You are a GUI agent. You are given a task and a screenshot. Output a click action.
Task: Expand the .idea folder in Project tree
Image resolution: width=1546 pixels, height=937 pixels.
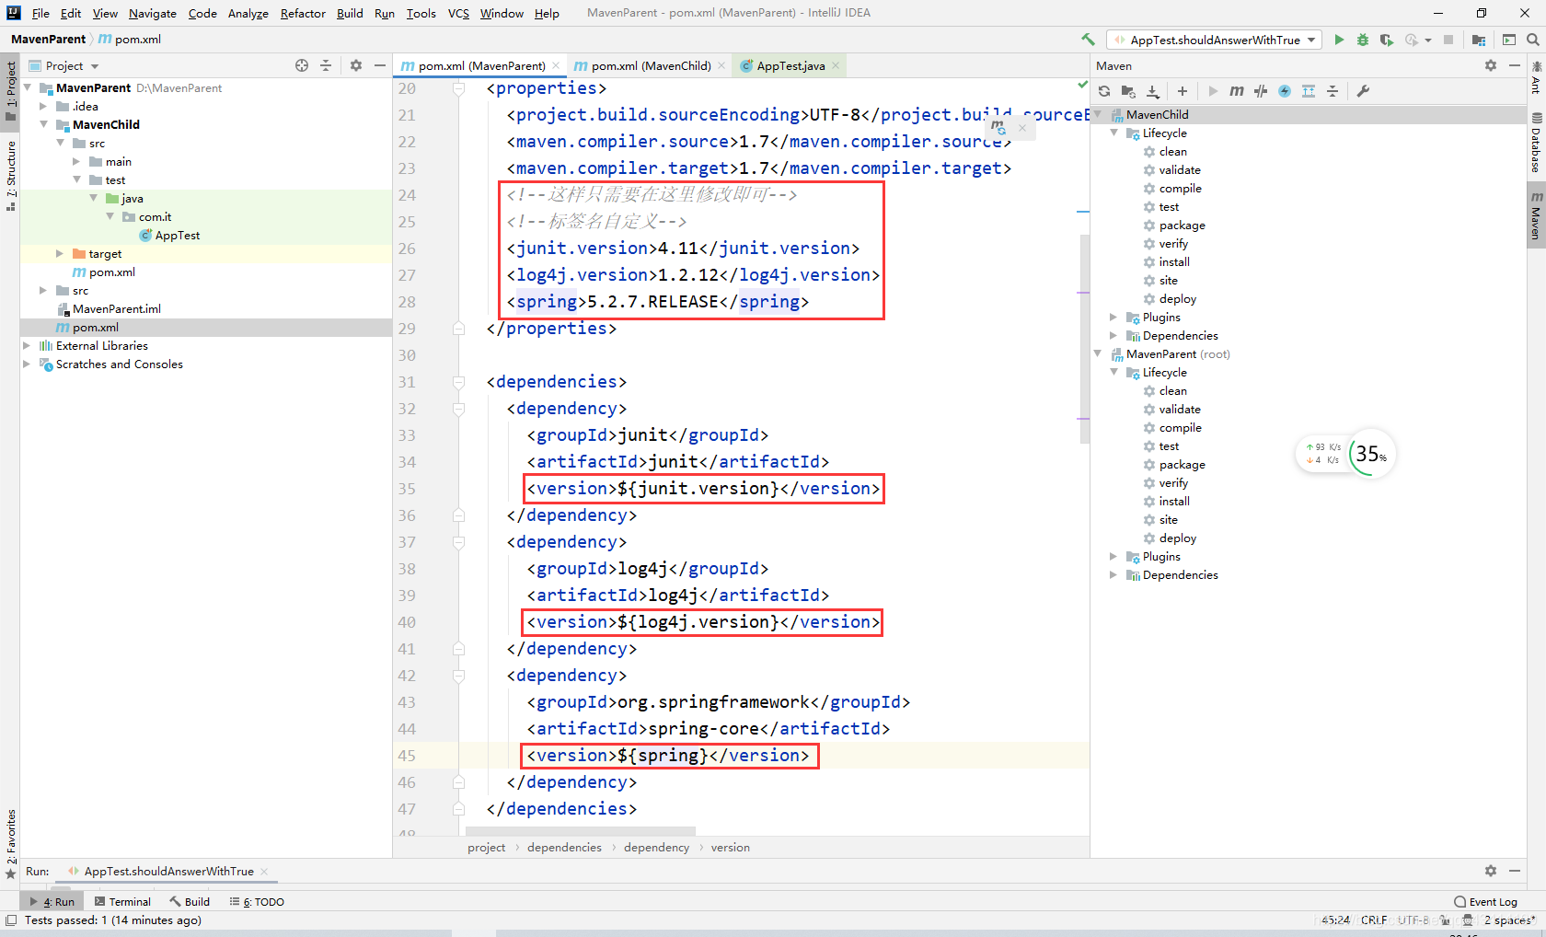pos(43,106)
